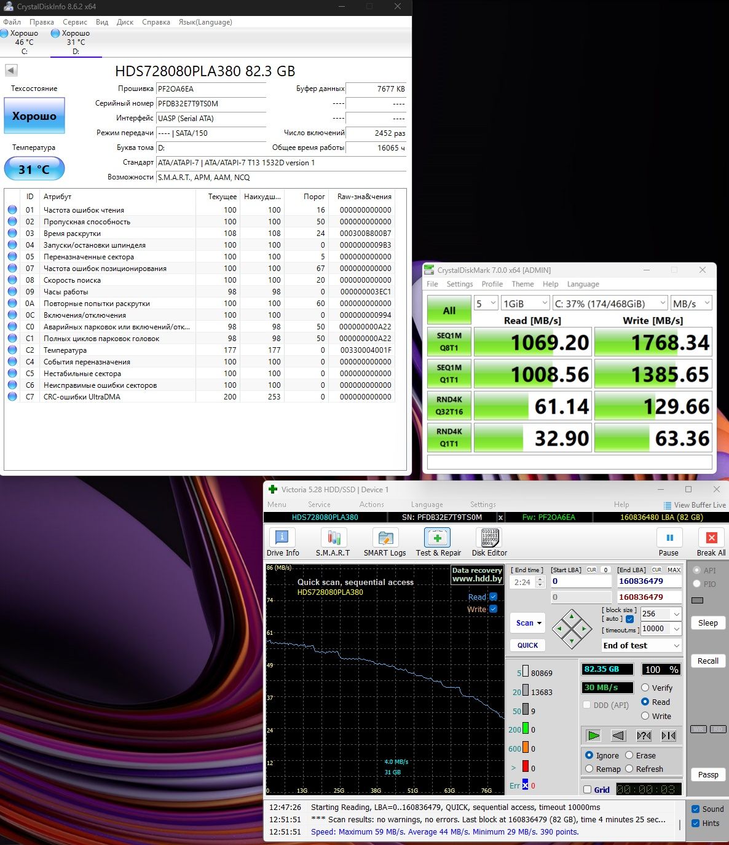This screenshot has height=845, width=729.
Task: Click the Sleep button in Victoria
Action: [x=707, y=623]
